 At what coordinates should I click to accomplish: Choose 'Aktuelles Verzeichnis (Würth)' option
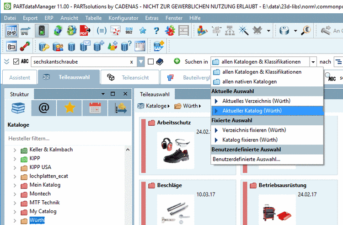point(268,101)
